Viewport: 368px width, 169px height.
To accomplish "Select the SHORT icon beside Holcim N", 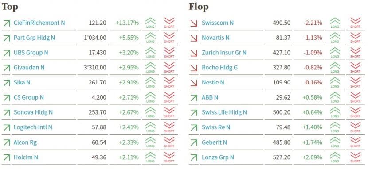I will point(169,157).
